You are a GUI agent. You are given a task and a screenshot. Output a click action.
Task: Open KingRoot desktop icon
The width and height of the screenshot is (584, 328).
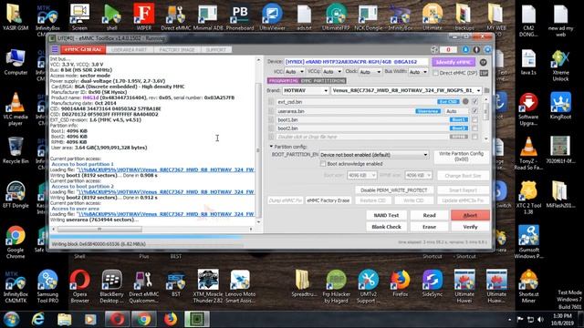[560, 106]
